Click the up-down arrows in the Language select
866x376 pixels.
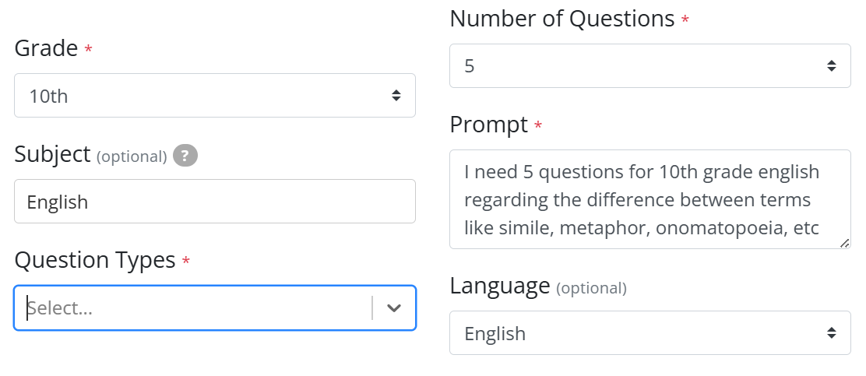(831, 333)
